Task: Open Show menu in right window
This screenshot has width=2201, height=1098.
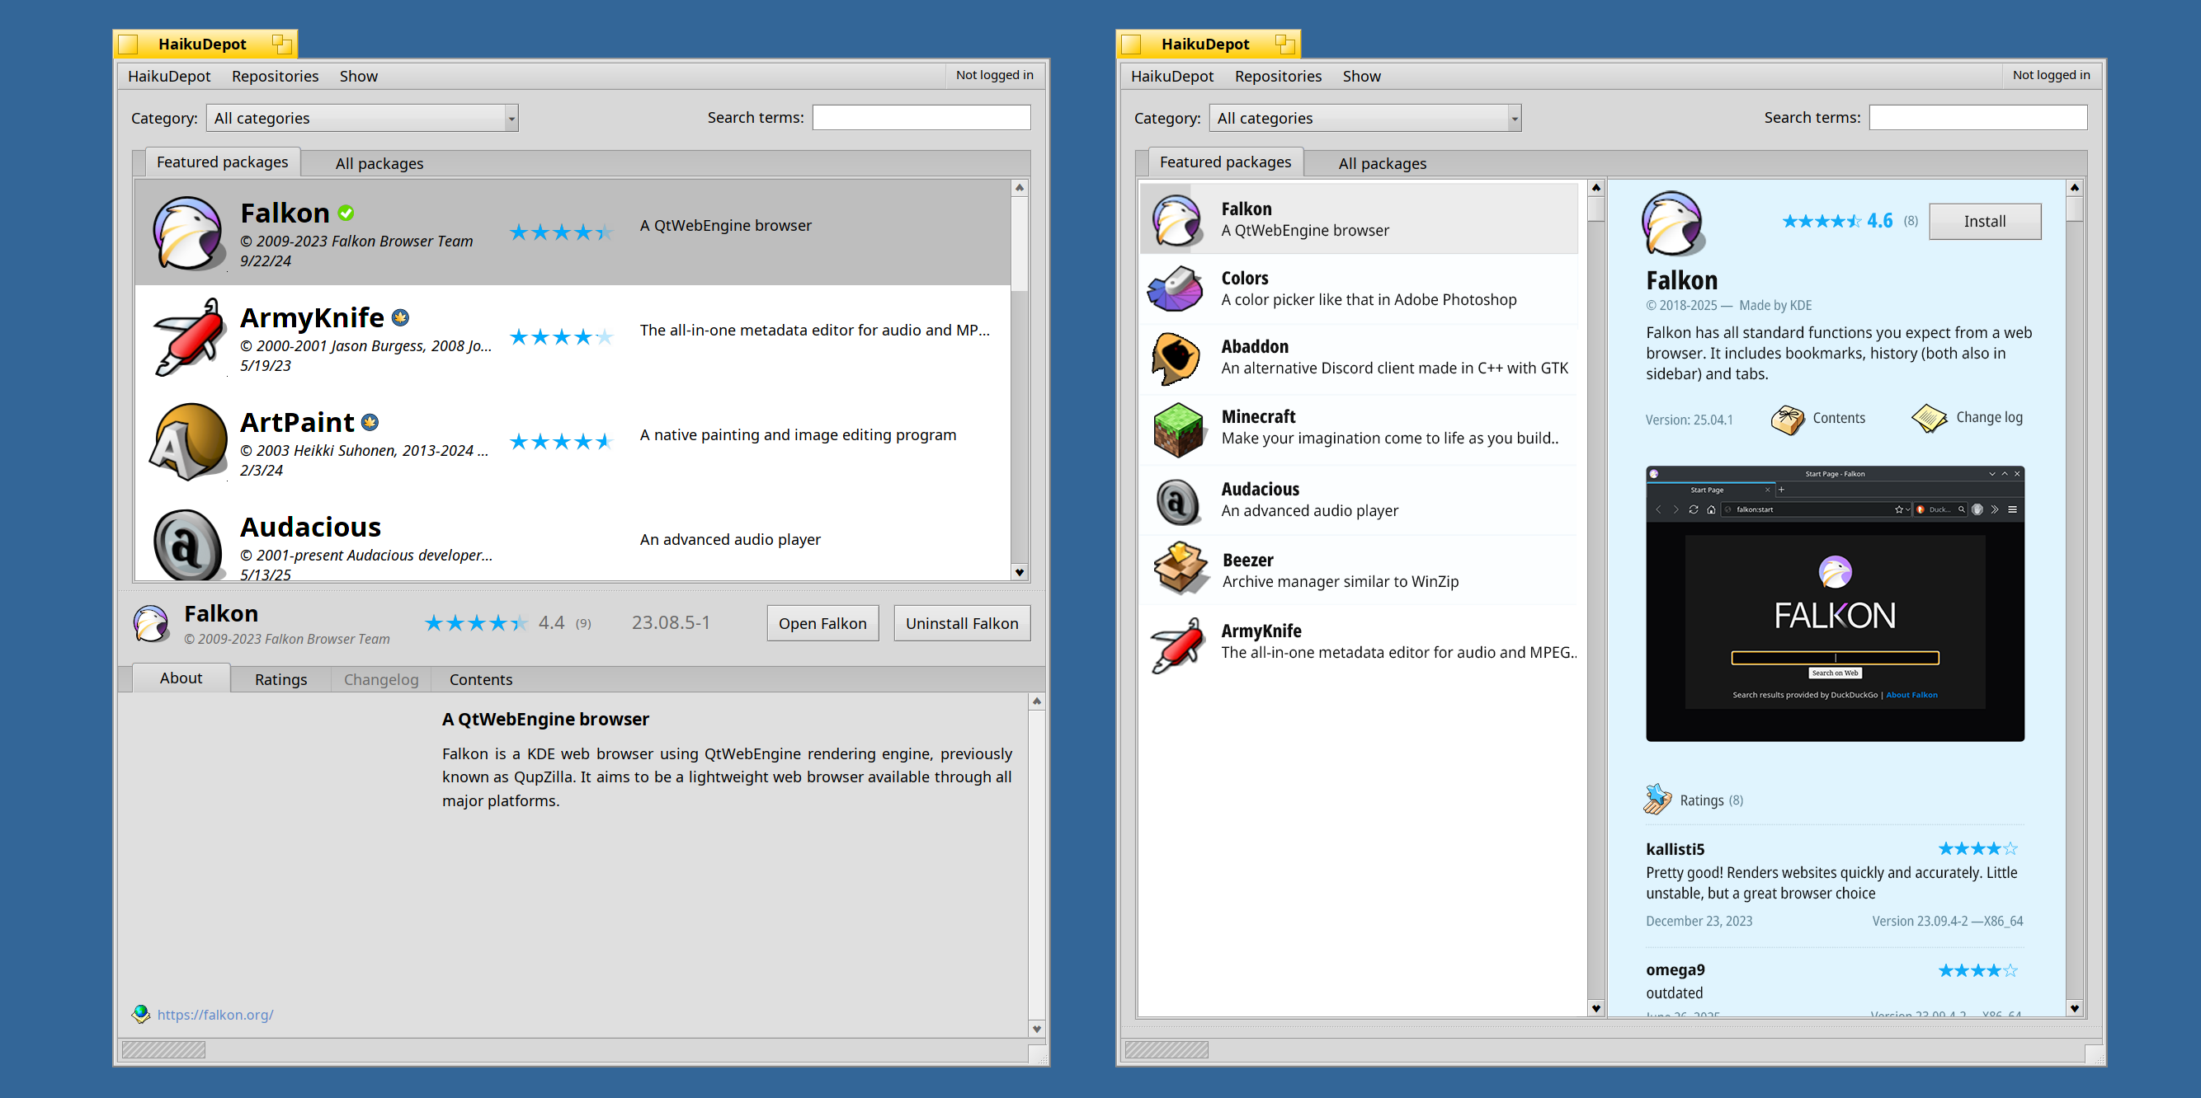Action: pyautogui.click(x=1362, y=76)
